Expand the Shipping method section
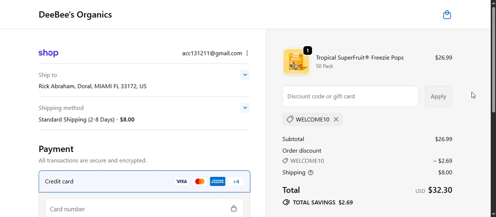 pyautogui.click(x=245, y=108)
